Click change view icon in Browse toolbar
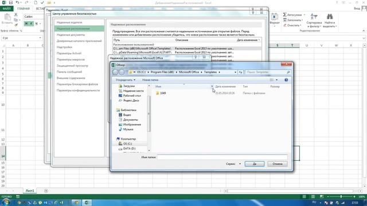367x206 pixels. click(272, 80)
